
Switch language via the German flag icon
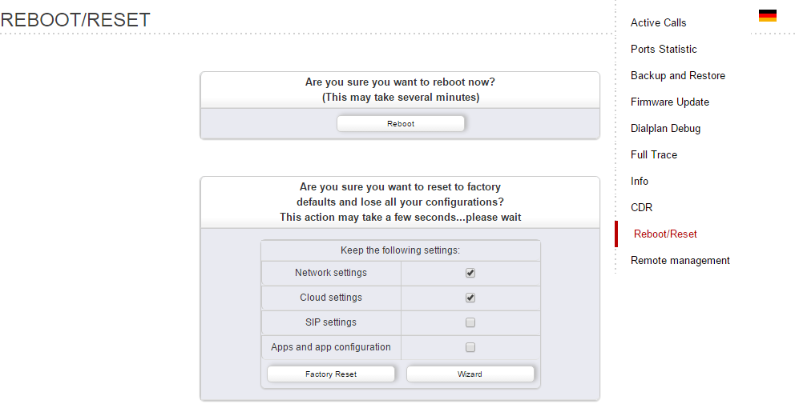(x=767, y=16)
